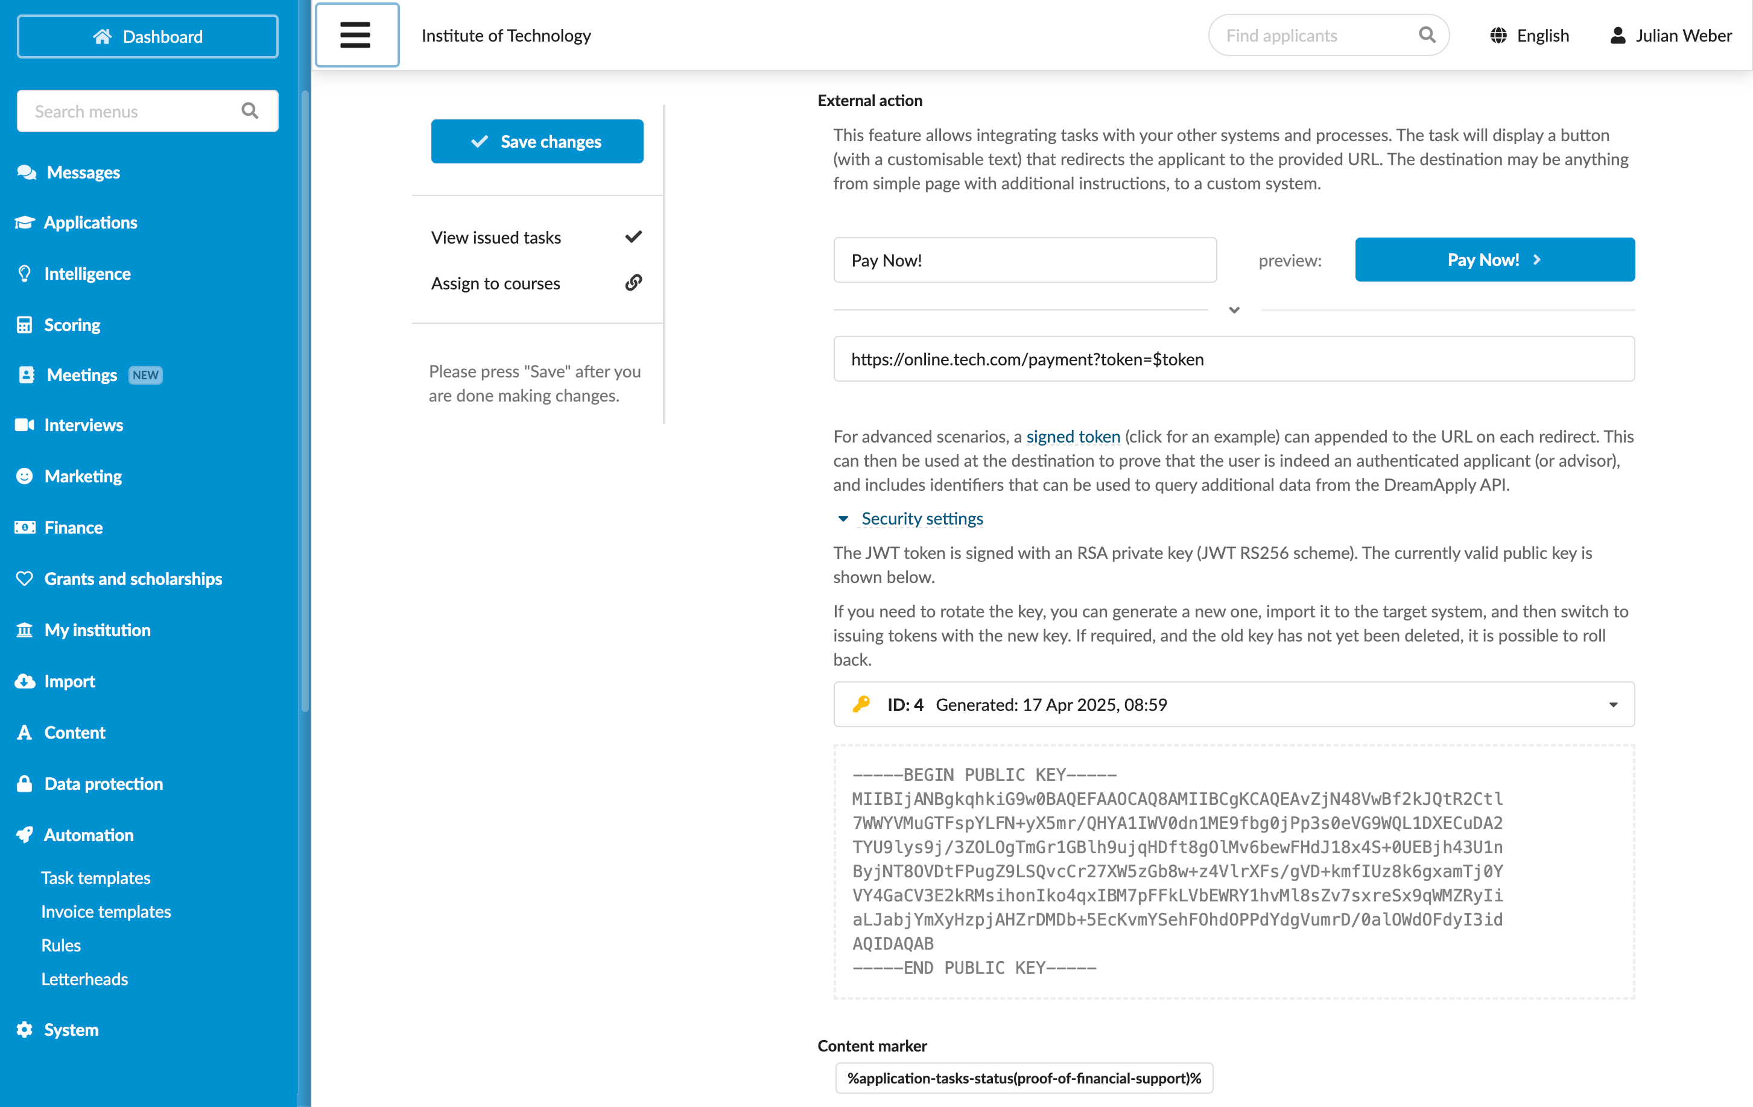
Task: Click the Assign to courses link icon
Action: click(633, 282)
